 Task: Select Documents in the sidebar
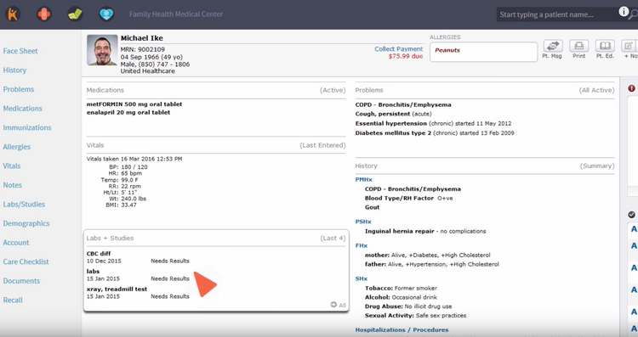pos(21,281)
